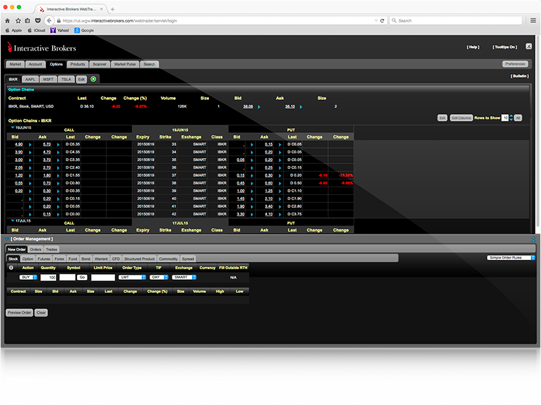Open the BUY action dropdown
Image resolution: width=541 pixels, height=405 pixels.
28,277
